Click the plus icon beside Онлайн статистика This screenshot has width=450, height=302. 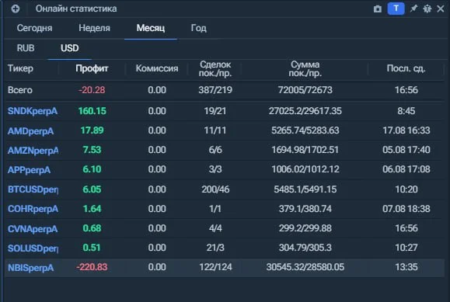[16, 9]
